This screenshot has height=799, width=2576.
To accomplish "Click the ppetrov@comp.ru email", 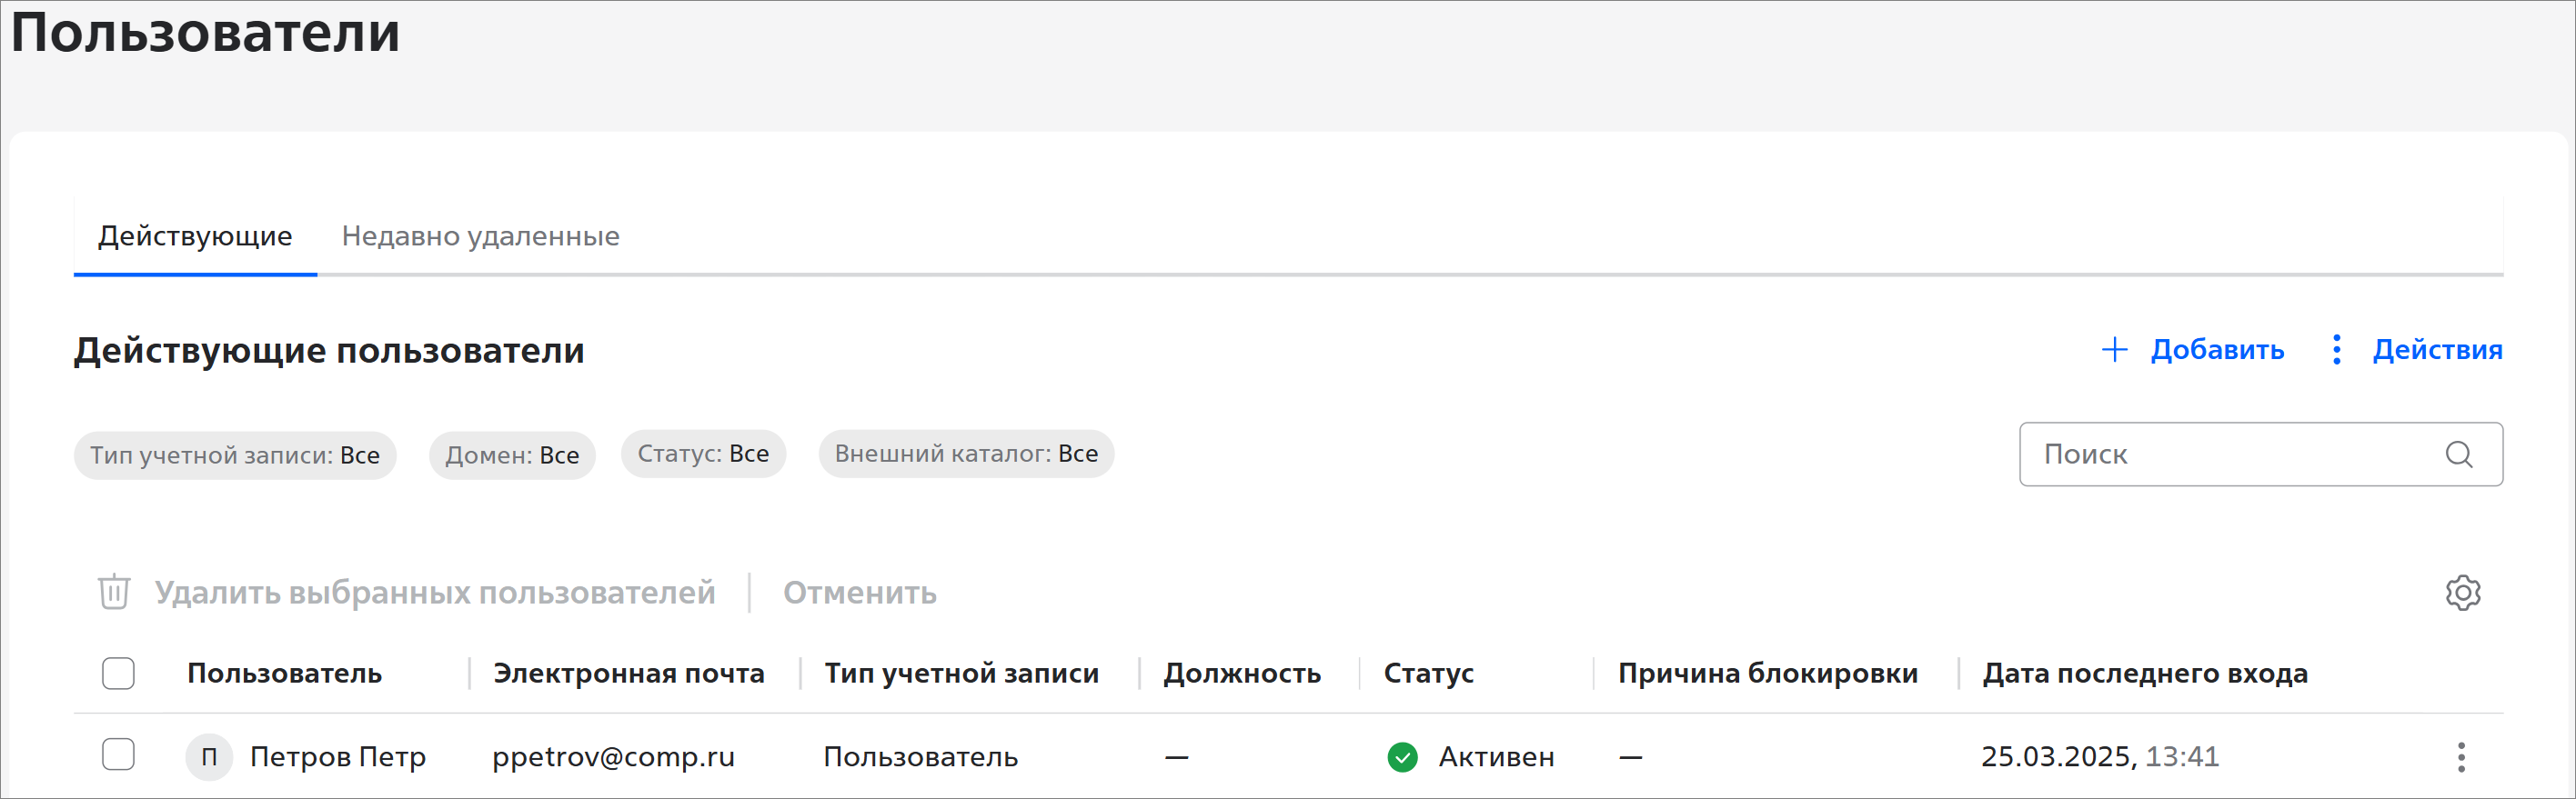I will click(x=613, y=757).
